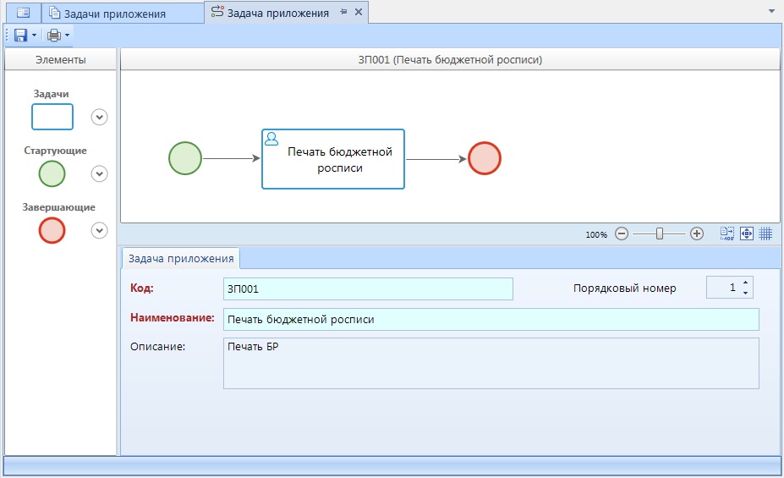Click the Печать бюджетной росписи task node
The width and height of the screenshot is (784, 478).
332,159
